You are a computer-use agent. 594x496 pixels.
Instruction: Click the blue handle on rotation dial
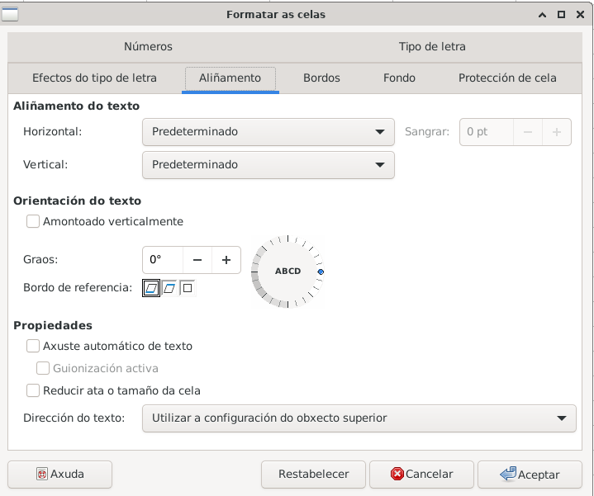[321, 272]
